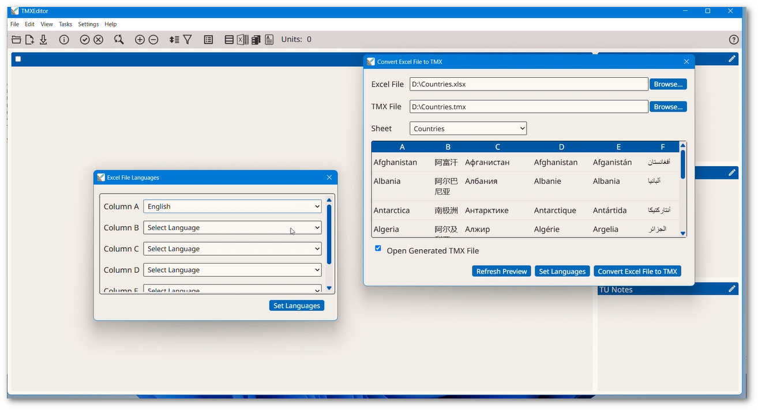Click the circled X cancel icon
This screenshot has width=758, height=410.
click(99, 40)
